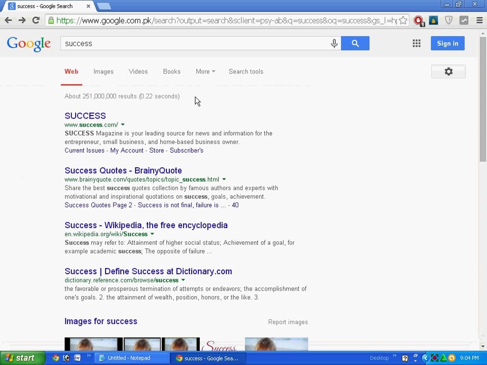Open dropdown arrow beside brainyquote URL
The height and width of the screenshot is (365, 487).
tap(224, 179)
